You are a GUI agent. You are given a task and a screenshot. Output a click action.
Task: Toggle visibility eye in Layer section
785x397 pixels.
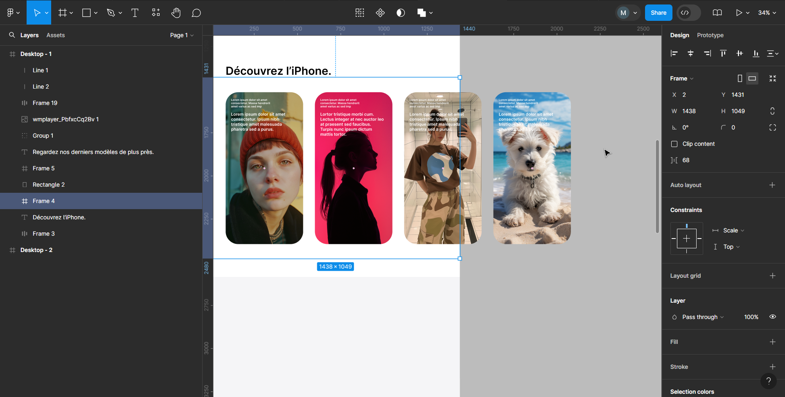[773, 317]
